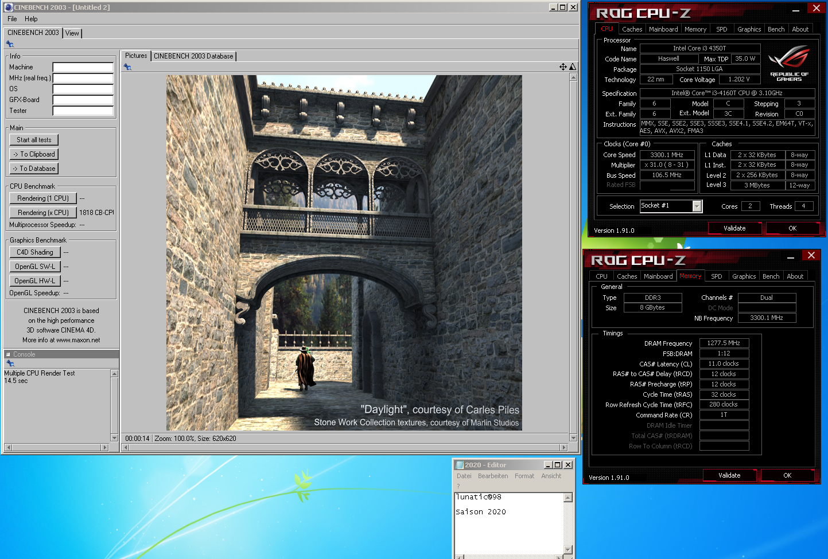Click the Start all tests button
828x559 pixels.
(34, 140)
